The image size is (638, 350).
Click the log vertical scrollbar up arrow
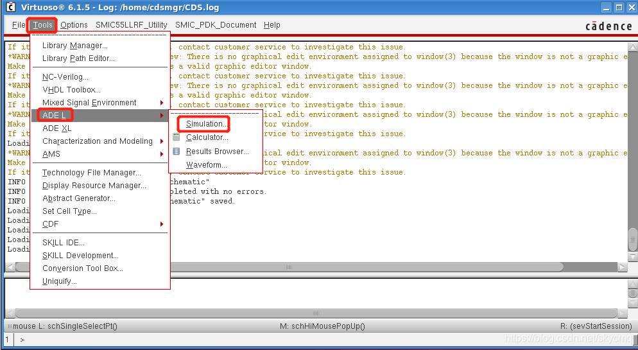click(x=633, y=48)
